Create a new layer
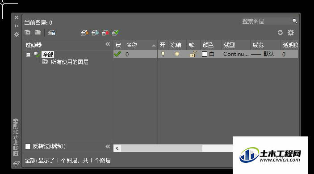The image size is (314, 174). click(x=85, y=33)
